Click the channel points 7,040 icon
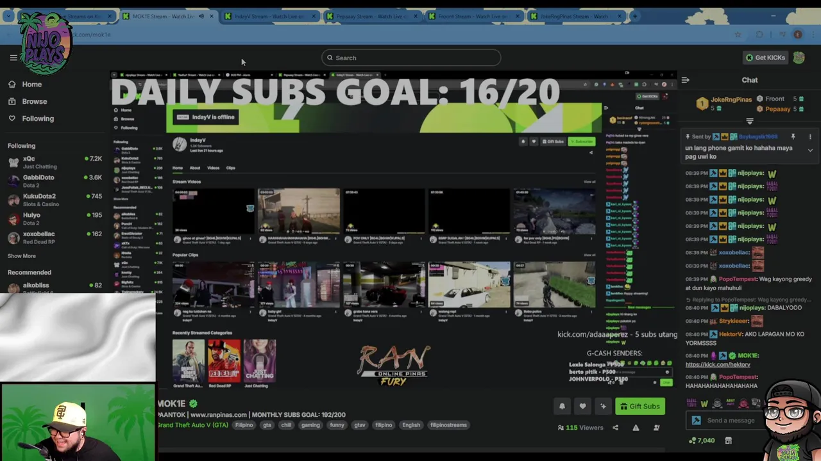Image resolution: width=821 pixels, height=461 pixels. click(x=692, y=441)
